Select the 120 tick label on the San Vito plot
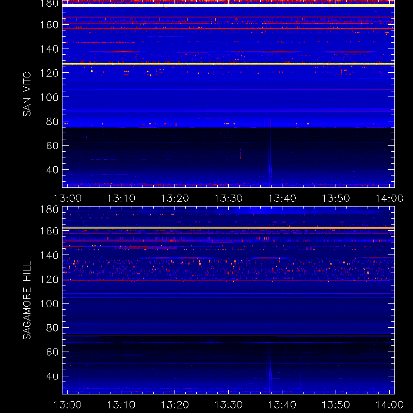 point(49,73)
